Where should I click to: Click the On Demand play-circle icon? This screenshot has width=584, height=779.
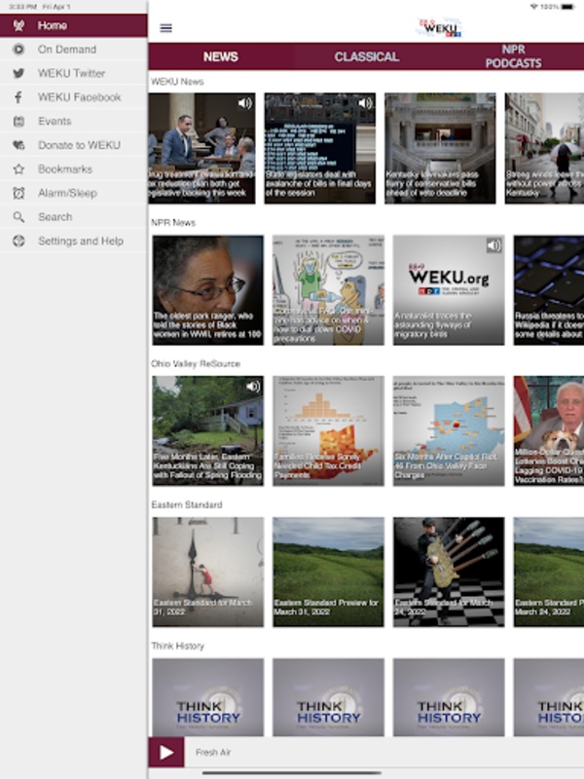[x=18, y=50]
